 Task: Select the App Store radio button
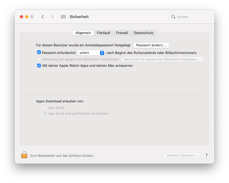[x=45, y=108]
